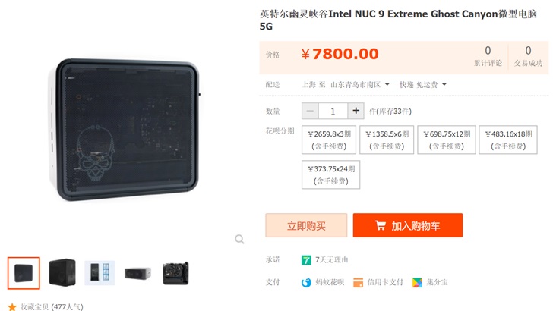Click the magnifier zoom icon below product image

tap(239, 240)
